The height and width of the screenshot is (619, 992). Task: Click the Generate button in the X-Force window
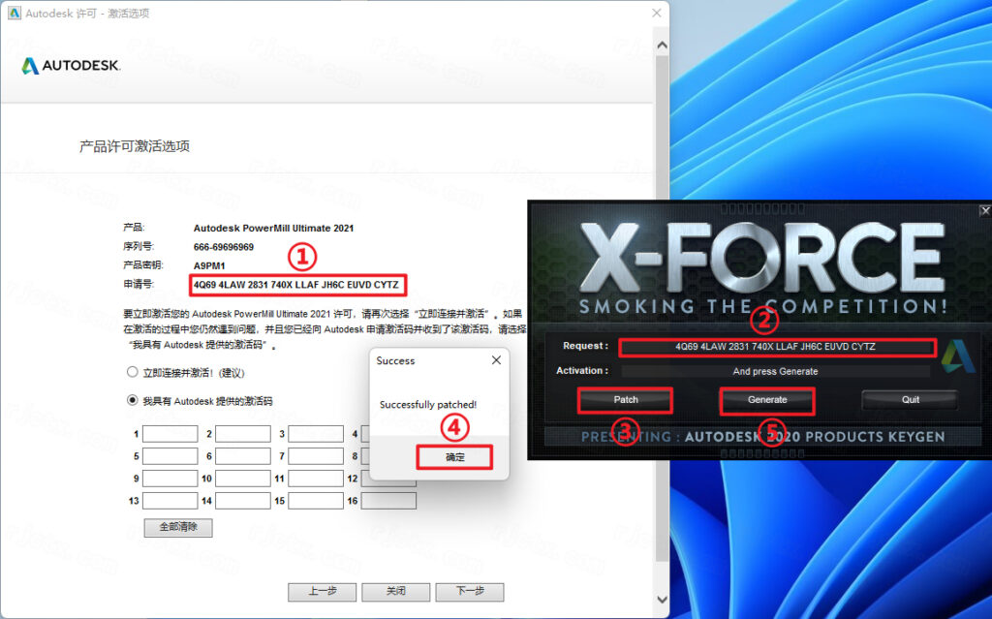coord(767,400)
